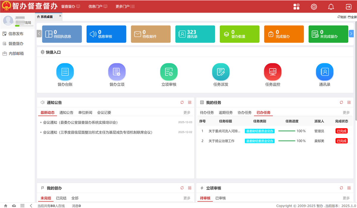This screenshot has height=208, width=357.
Task: Refresh the 通知公告 panel
Action: point(182,102)
